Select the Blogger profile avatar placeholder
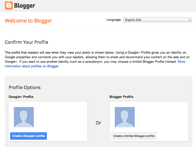196x147 pixels. (x=125, y=117)
